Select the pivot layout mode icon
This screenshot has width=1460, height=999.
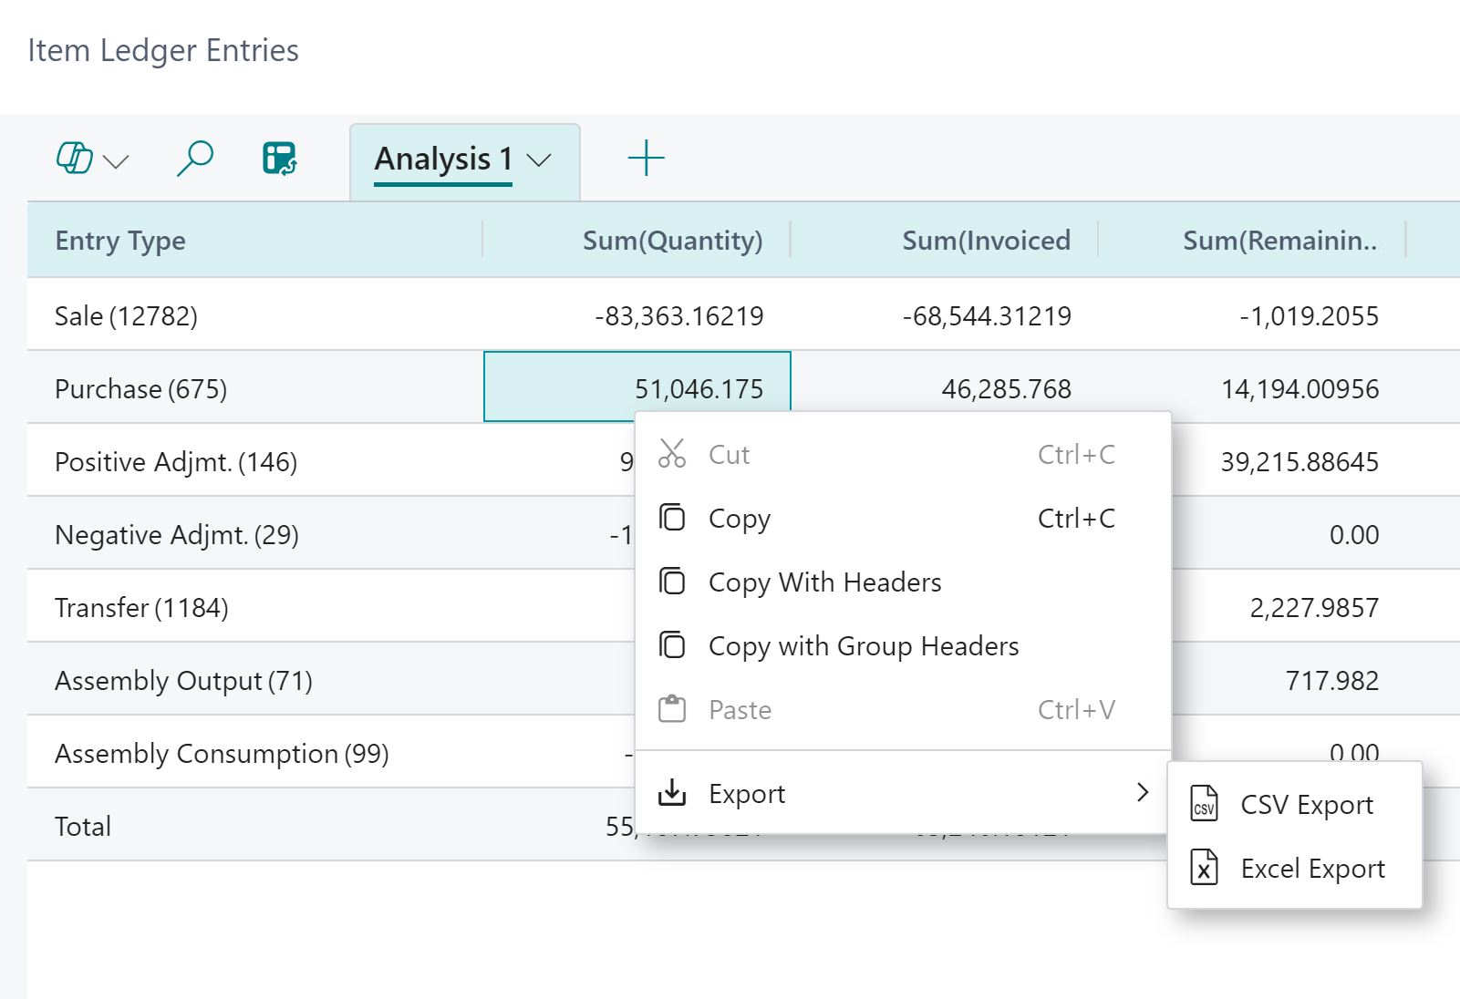tap(279, 158)
